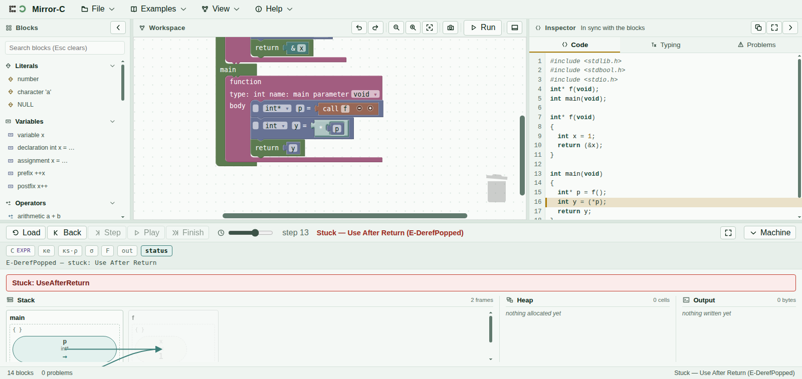The width and height of the screenshot is (802, 379).
Task: Zoom in on the workspace
Action: coord(413,28)
